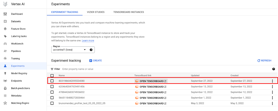This screenshot has width=278, height=111.
Task: Click the Updated date September 13, 2022
Action: 202,87
